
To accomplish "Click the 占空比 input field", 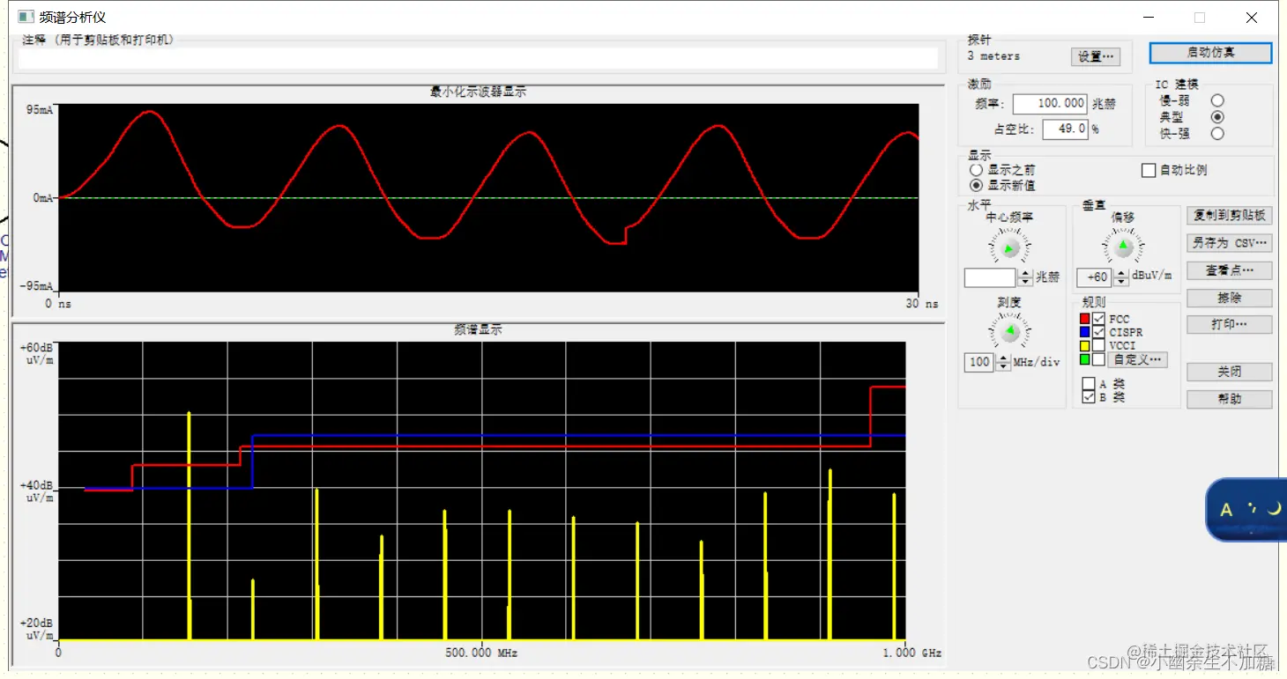I will (x=1066, y=129).
